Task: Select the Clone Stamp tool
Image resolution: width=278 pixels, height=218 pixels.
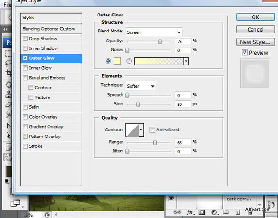Action: point(8,94)
